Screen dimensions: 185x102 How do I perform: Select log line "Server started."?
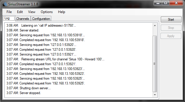(x=23, y=30)
